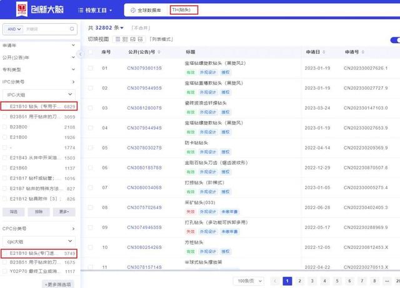The width and height of the screenshot is (400, 288).
Task: Go to page 2 of results
Action: (301, 281)
